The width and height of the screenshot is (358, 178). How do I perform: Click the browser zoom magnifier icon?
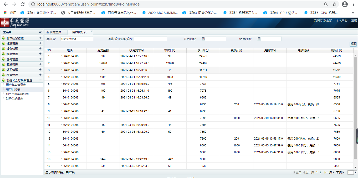[326, 4]
